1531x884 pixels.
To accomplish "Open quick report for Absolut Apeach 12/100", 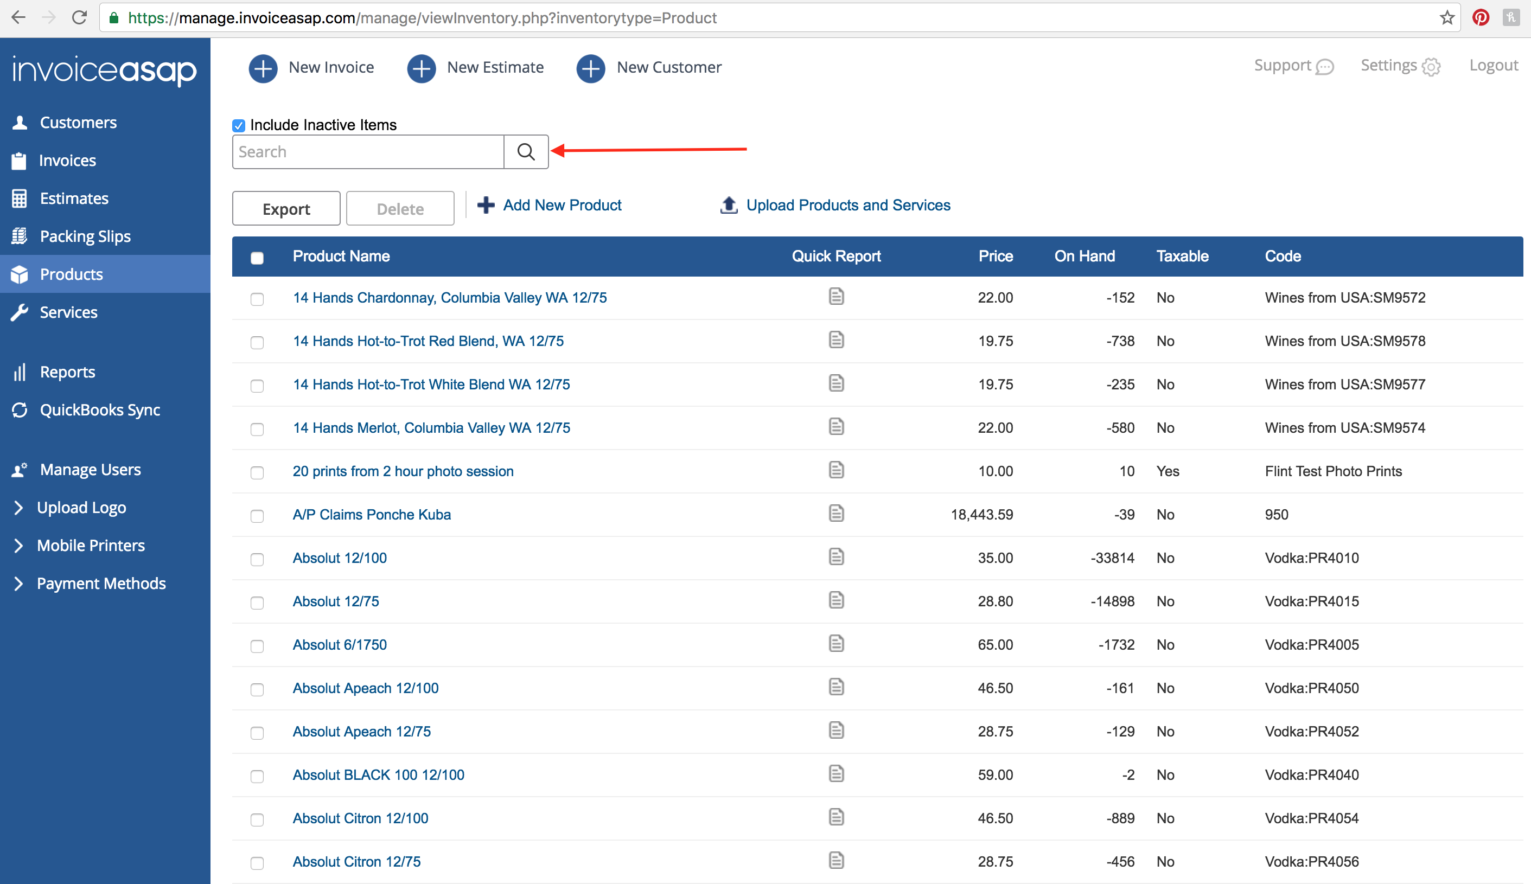I will (836, 687).
